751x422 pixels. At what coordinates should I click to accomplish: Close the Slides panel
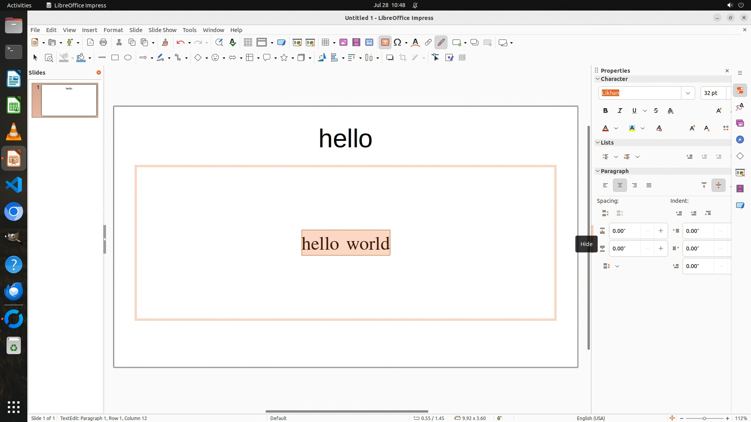(99, 73)
